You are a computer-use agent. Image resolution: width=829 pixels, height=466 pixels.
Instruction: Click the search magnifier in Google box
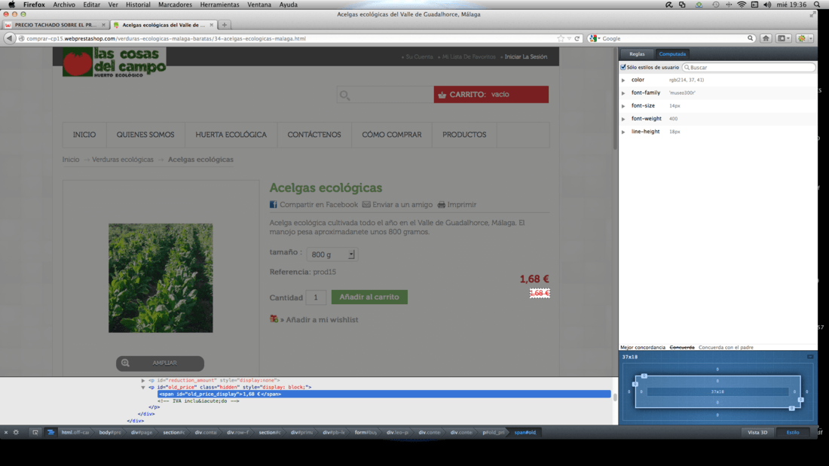click(750, 38)
